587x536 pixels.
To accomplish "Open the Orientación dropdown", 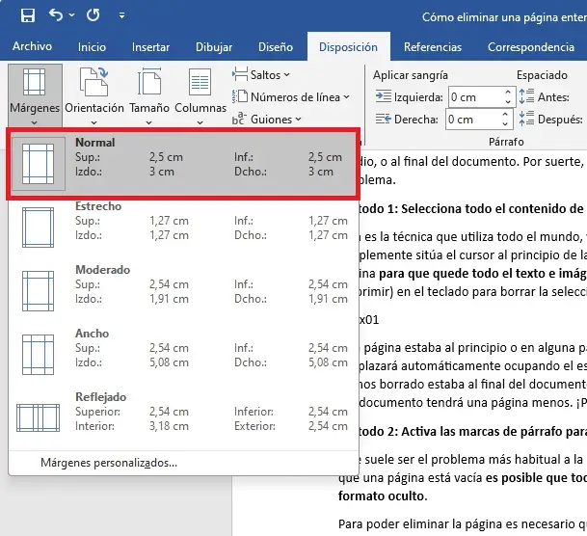I will 93,95.
